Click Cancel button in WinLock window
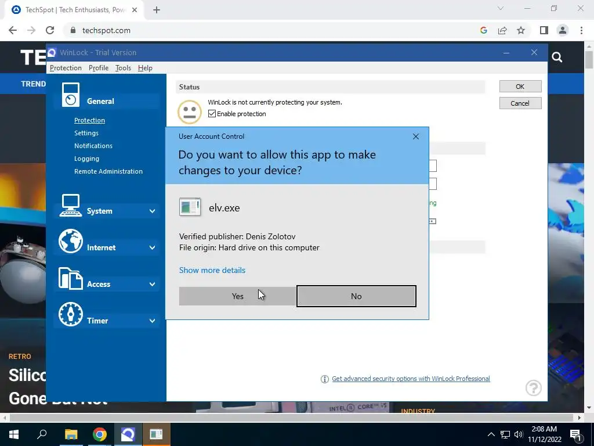The image size is (594, 446). [520, 103]
